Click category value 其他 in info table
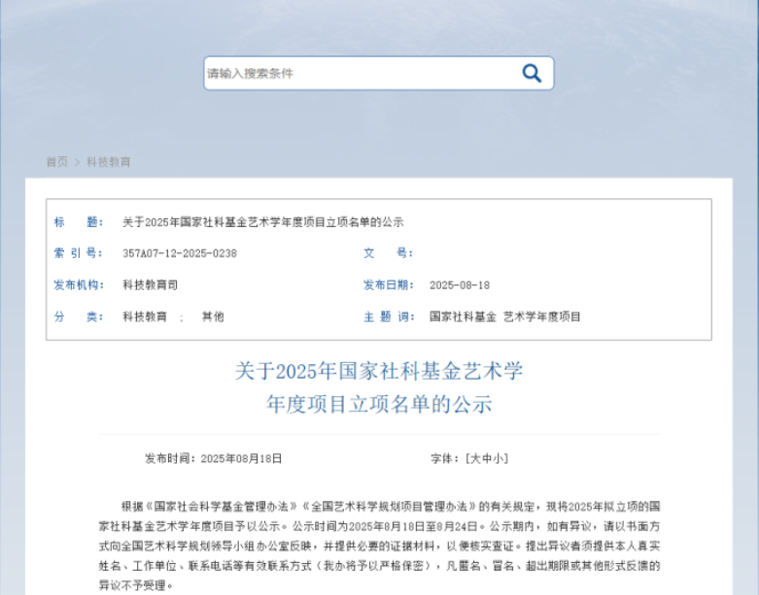 click(x=212, y=317)
